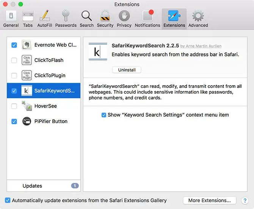This screenshot has height=209, width=254.
Task: Enable the HoverSee extension checkbox
Action: pos(14,106)
